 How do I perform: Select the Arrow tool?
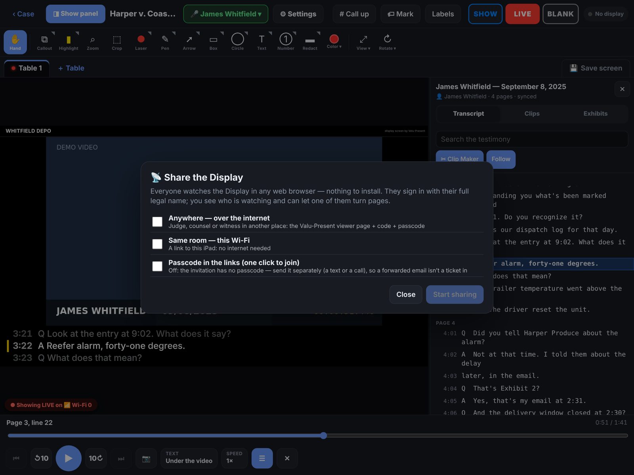[x=189, y=42]
